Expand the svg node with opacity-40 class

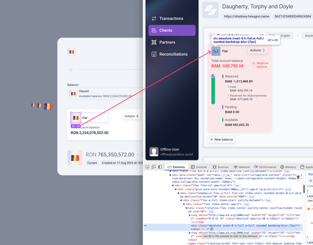pos(190,215)
